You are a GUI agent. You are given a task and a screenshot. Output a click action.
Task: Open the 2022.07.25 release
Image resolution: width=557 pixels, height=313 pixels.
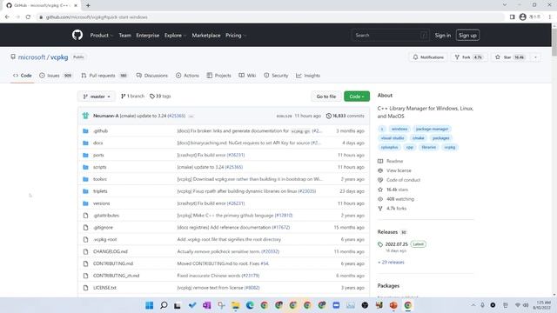[397, 244]
